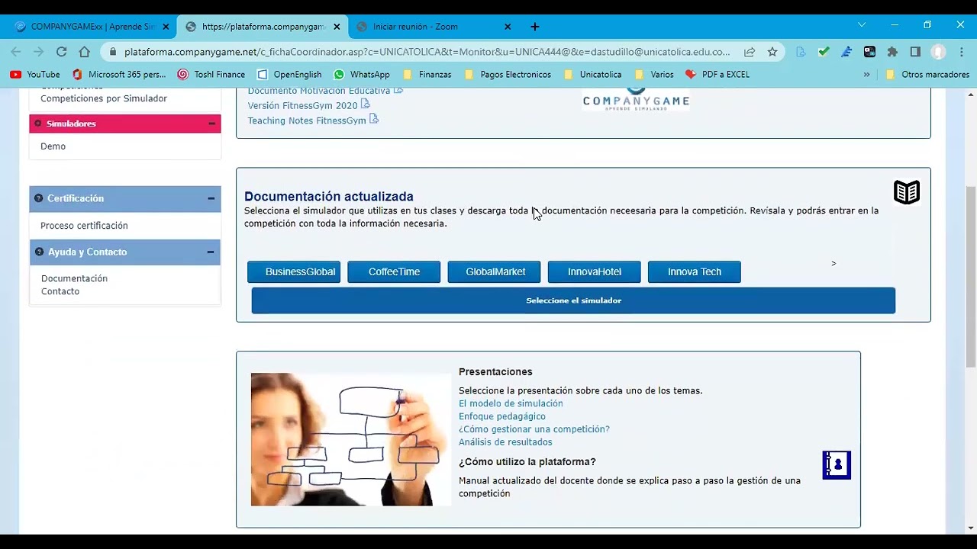Open the Chrome profile avatar
The image size is (977, 549).
[939, 52]
